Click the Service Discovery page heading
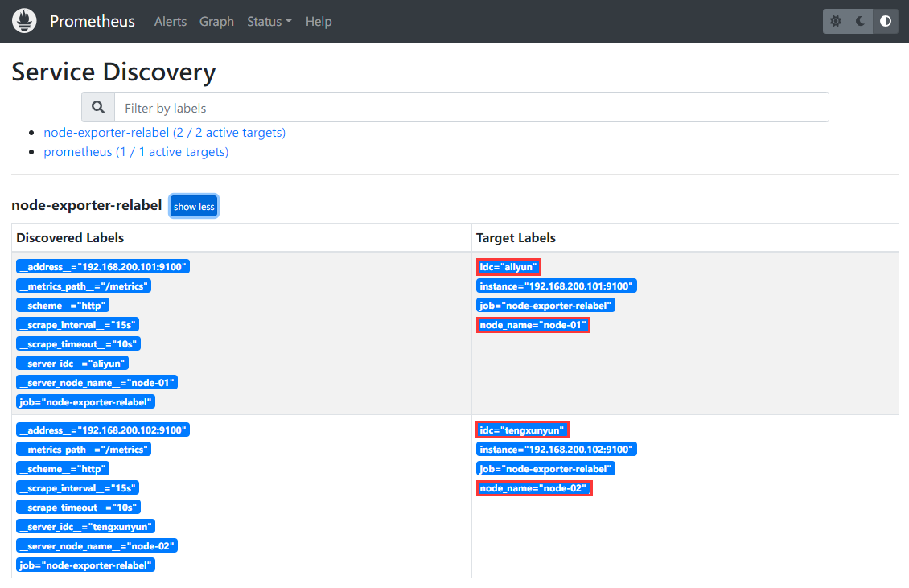 (113, 72)
